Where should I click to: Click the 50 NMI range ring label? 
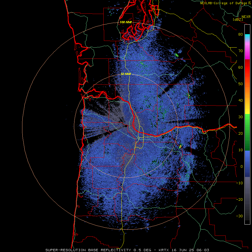(x=126, y=74)
